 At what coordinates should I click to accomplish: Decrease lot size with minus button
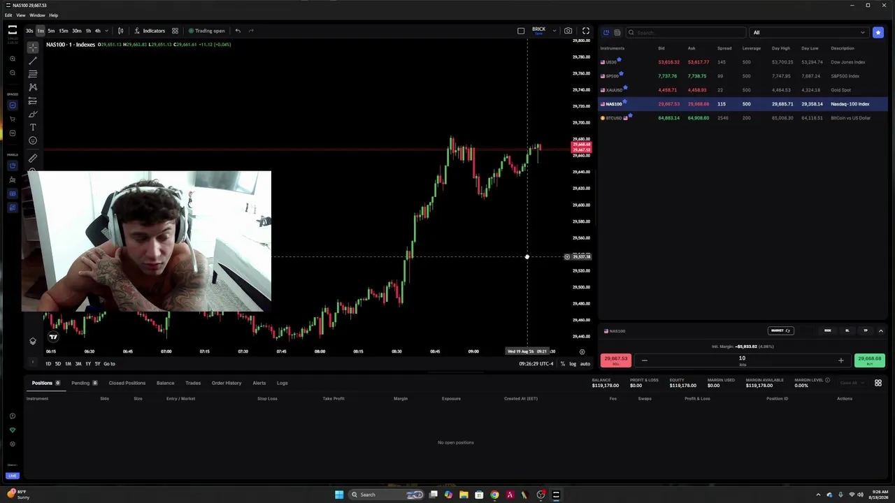644,360
